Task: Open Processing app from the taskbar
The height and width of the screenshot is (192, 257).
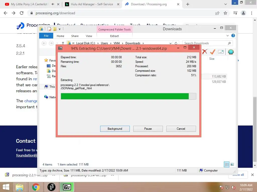Action: [51, 187]
